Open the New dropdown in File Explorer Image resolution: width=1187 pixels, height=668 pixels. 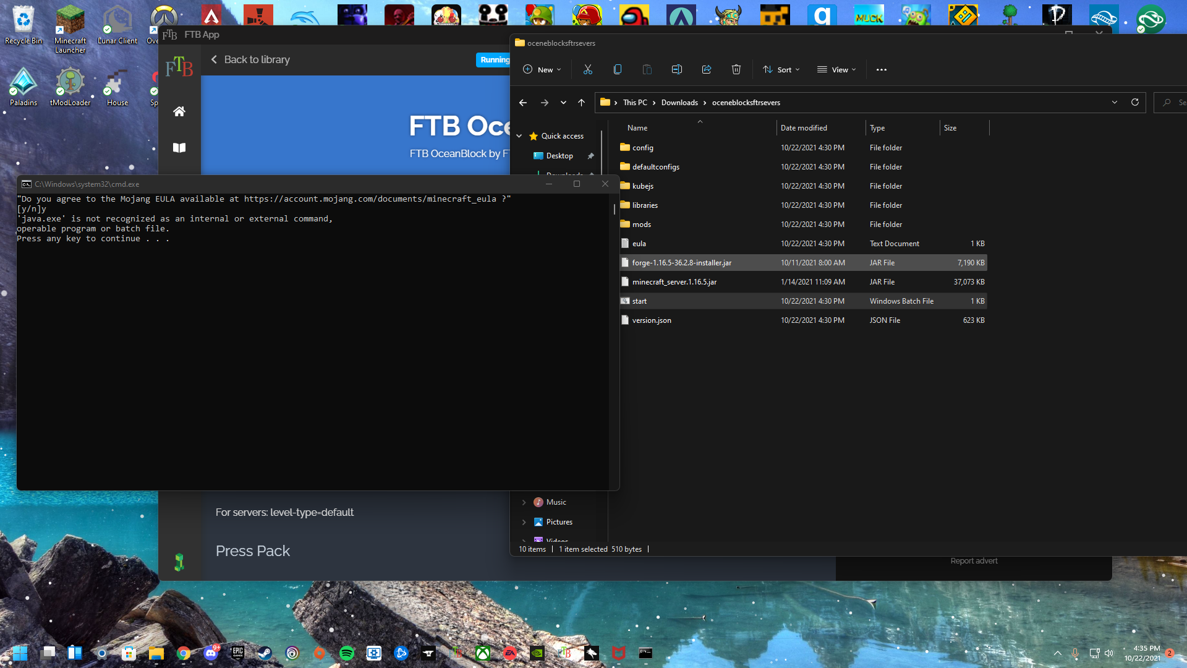[542, 69]
